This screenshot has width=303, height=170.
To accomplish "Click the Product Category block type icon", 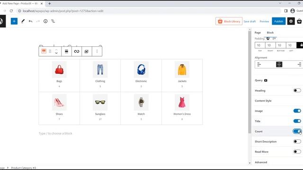I will tap(44, 51).
